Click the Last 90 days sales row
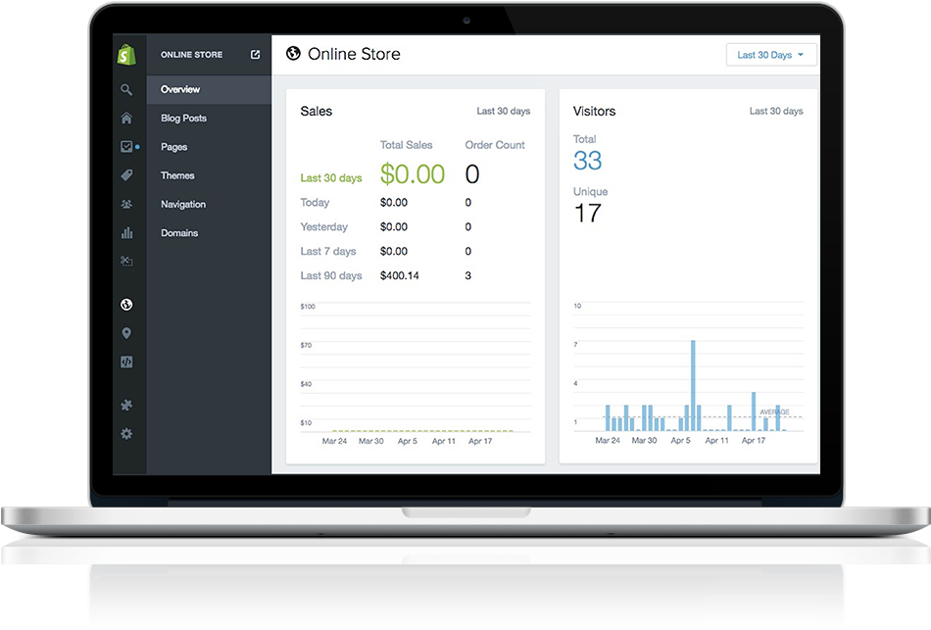931x630 pixels. tap(331, 276)
